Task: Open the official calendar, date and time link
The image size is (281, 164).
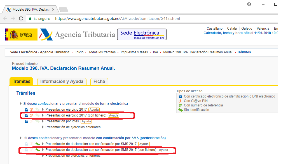Action: 241,33
